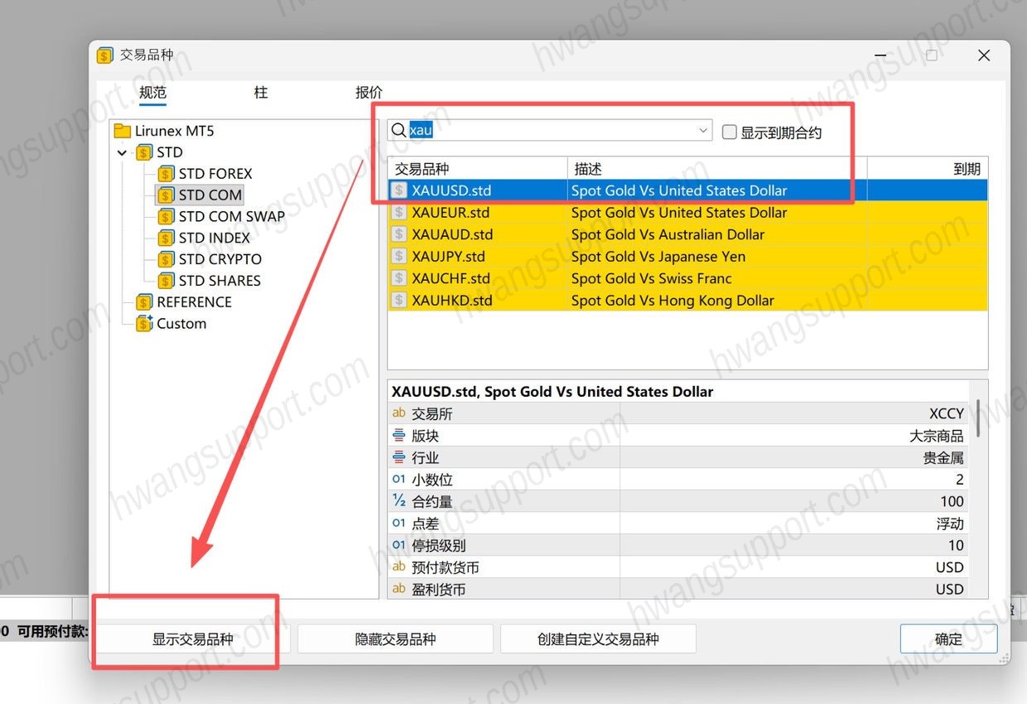Click the 'Spot Gold Vs Swiss Franc' description
This screenshot has height=704, width=1027.
(x=651, y=278)
